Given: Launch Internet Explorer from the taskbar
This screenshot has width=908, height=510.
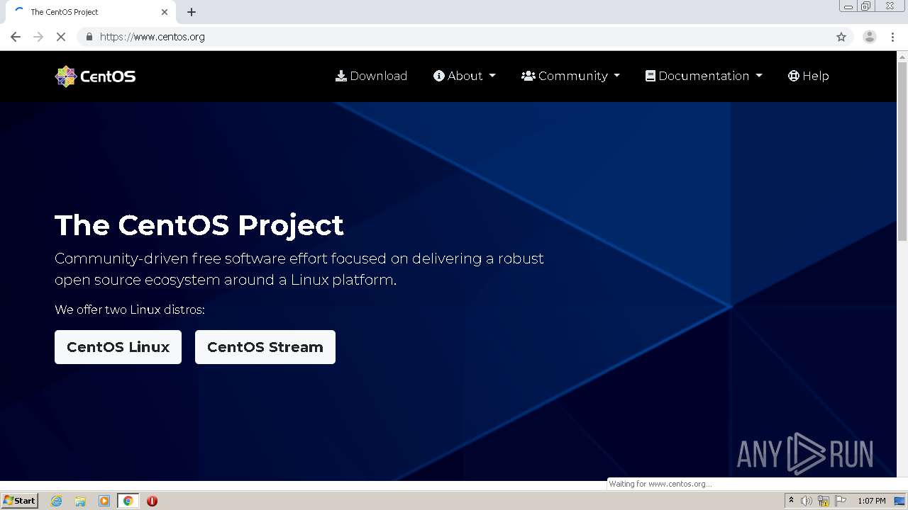Looking at the screenshot, I should pyautogui.click(x=57, y=501).
